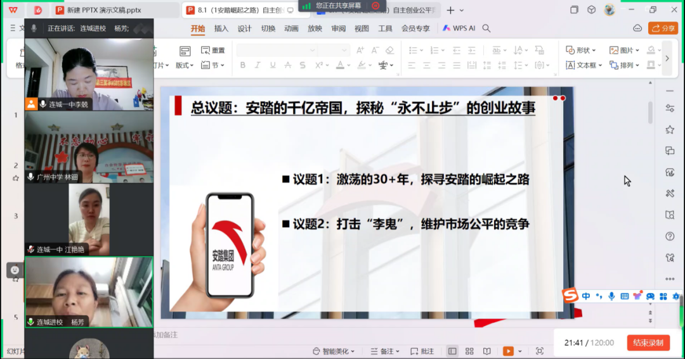
Task: Toggle bold formatting
Action: point(242,65)
